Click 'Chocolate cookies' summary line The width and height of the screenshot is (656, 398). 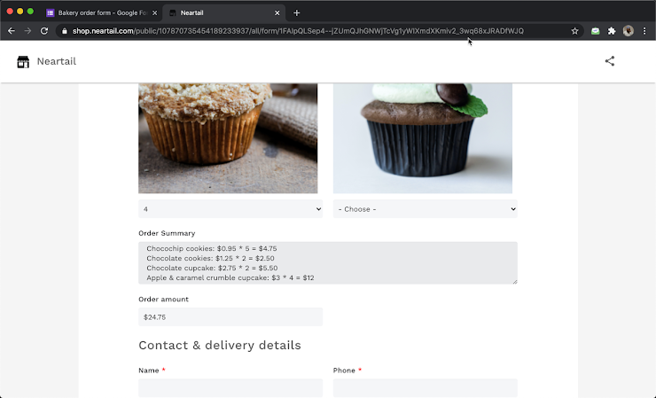point(210,258)
